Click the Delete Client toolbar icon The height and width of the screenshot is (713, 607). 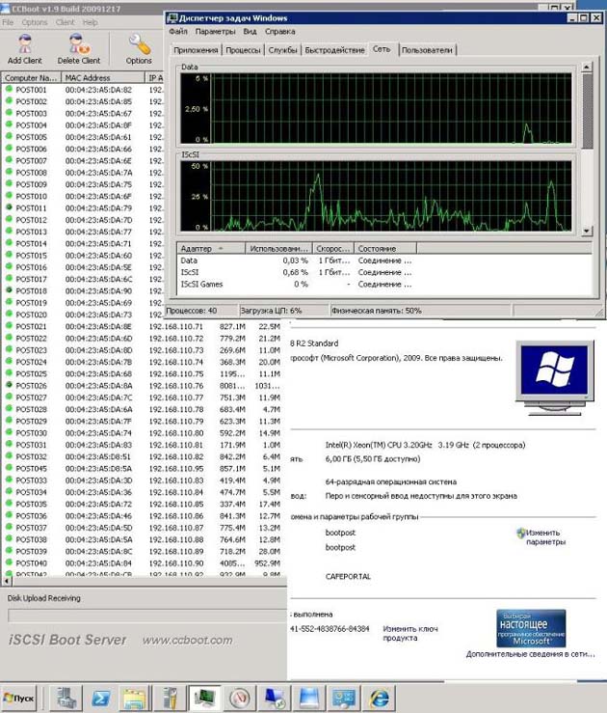[x=79, y=48]
